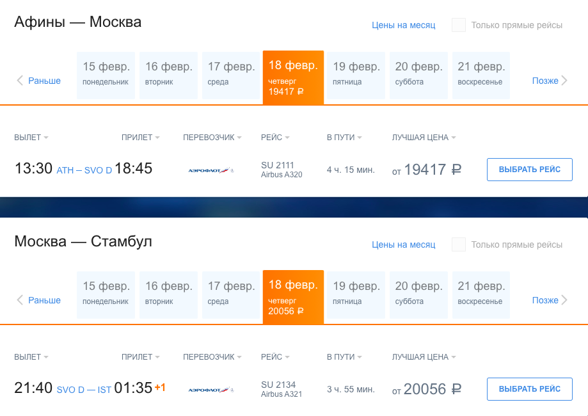The height and width of the screenshot is (416, 588).
Task: Sort Афины — Москва flights by Лучшая цена
Action: 424,138
